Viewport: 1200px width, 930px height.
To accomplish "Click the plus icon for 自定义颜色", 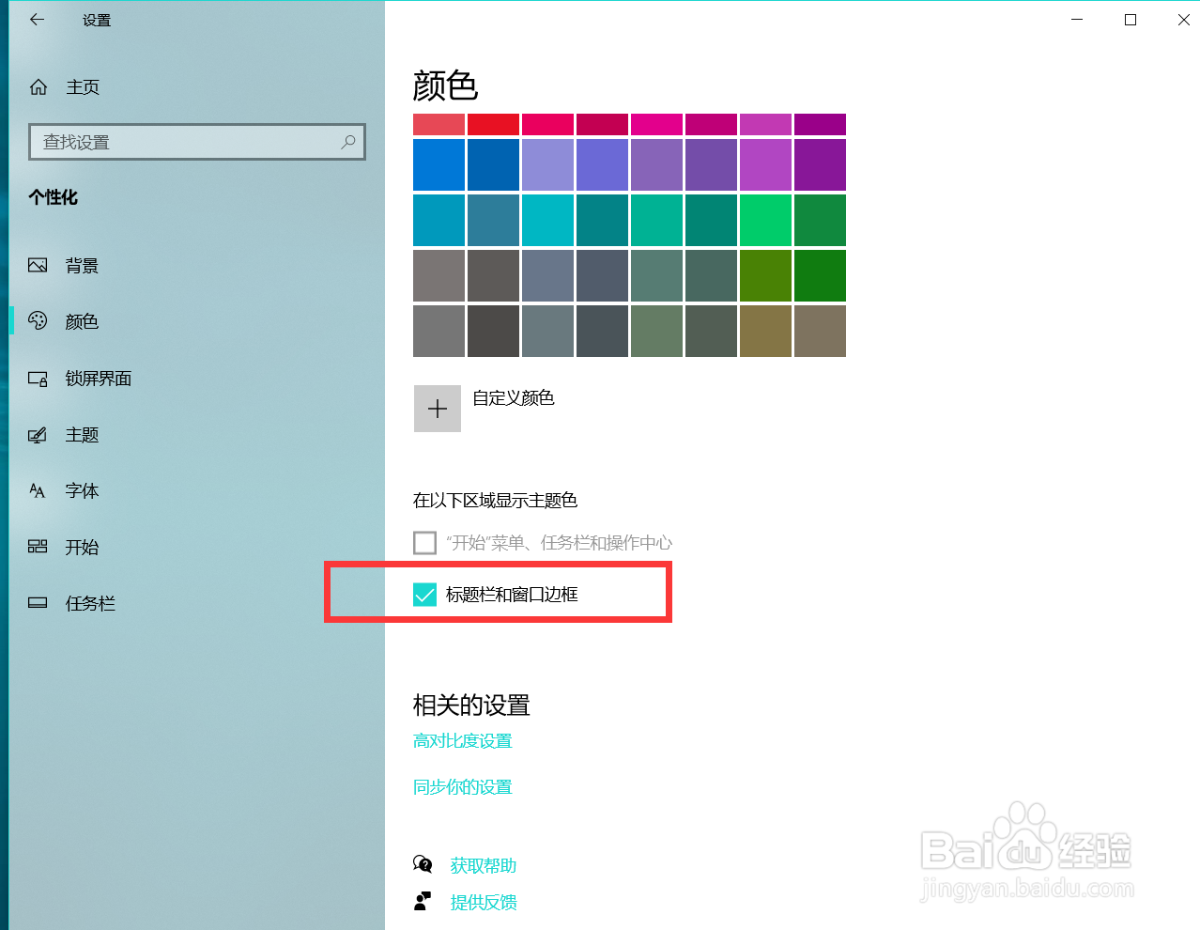I will click(x=438, y=409).
